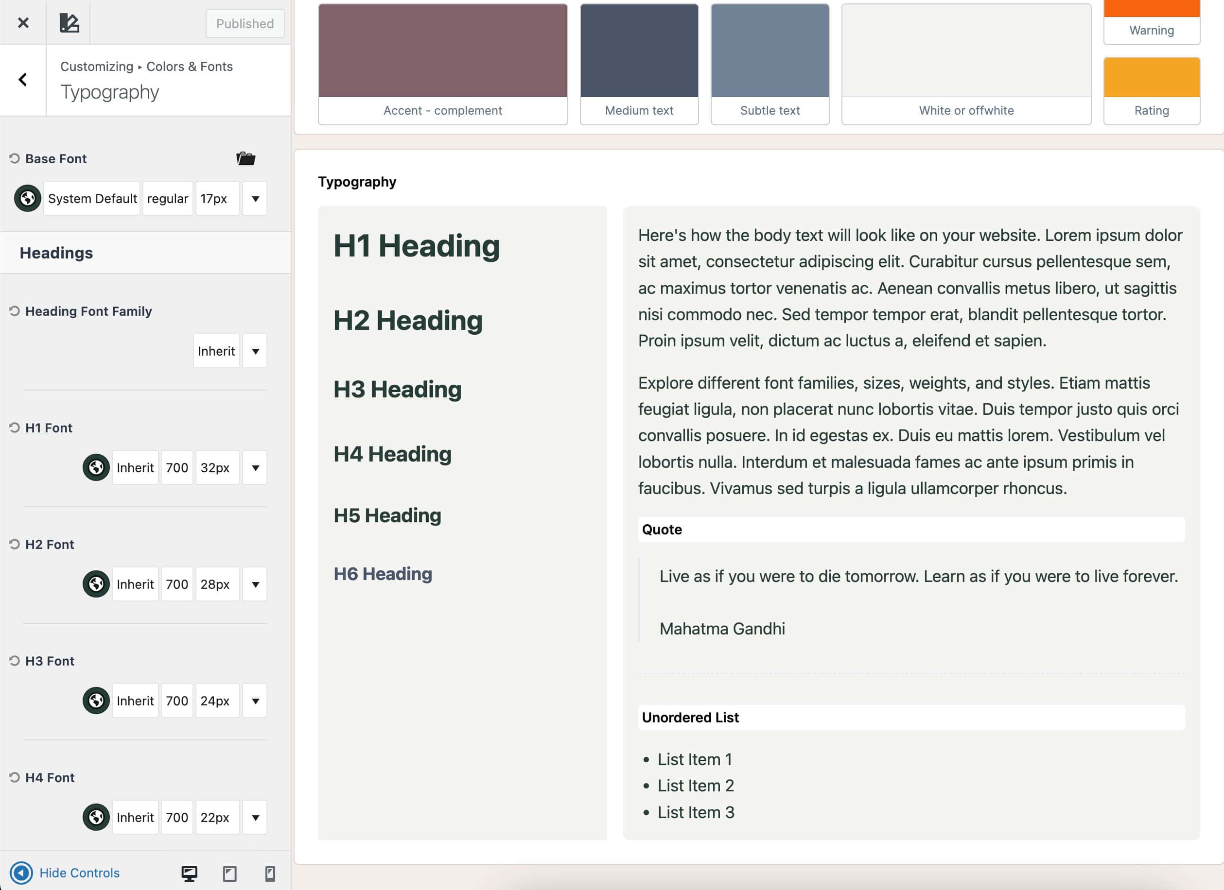Screen dimensions: 1224x890
Task: Expand the H1 Font options dropdown
Action: point(254,468)
